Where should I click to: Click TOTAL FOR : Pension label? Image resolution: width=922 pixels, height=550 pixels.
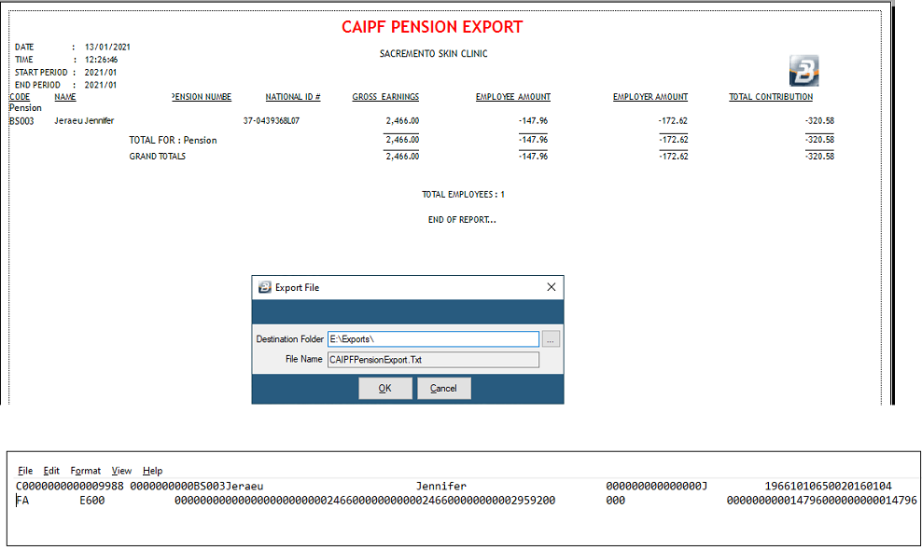(173, 140)
